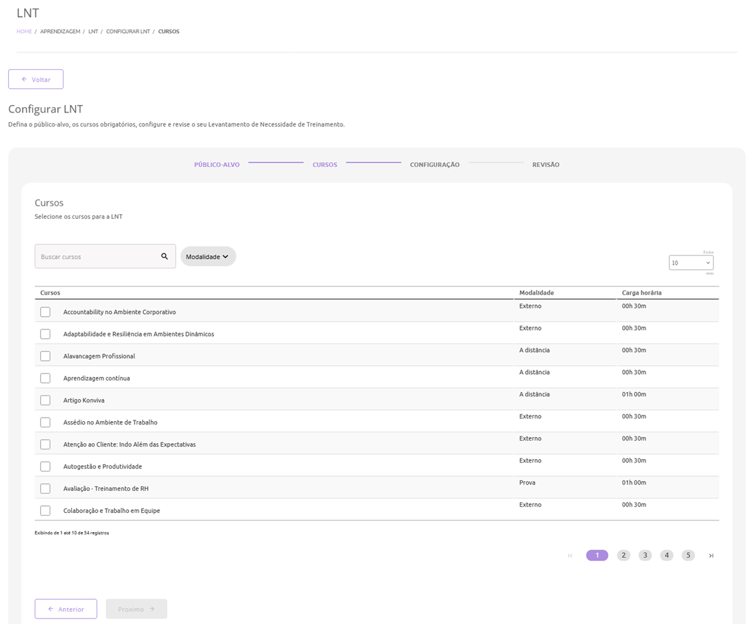Open the Modalidade filter dropdown
Screen dimensions: 754x624
tap(208, 256)
